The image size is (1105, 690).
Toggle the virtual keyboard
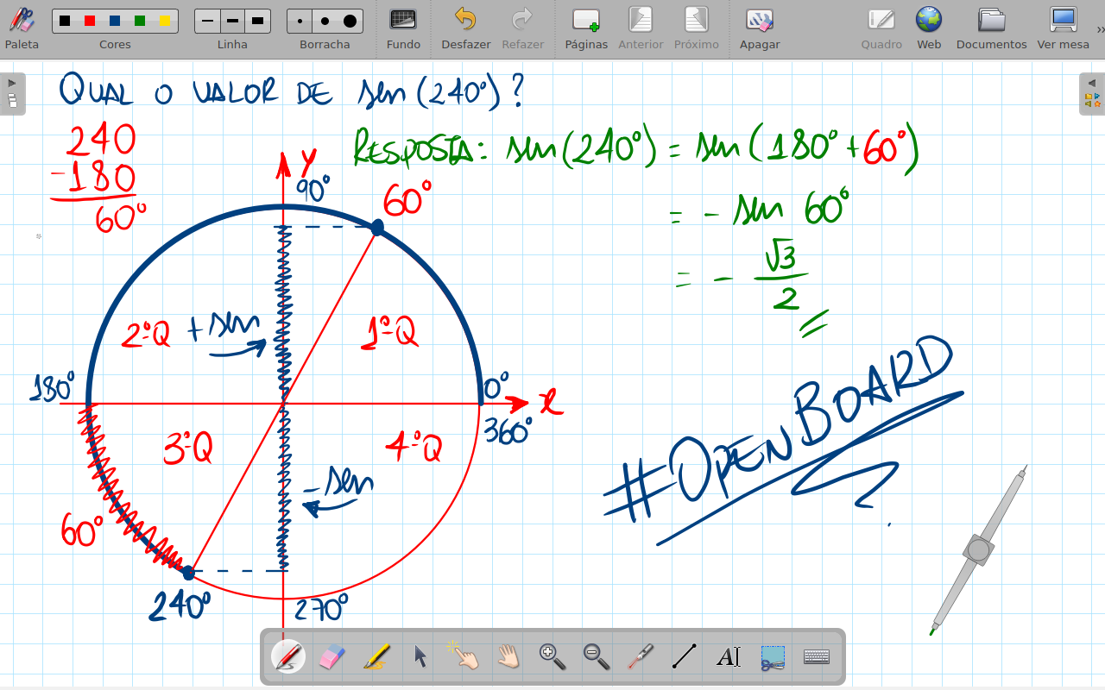[x=817, y=657]
